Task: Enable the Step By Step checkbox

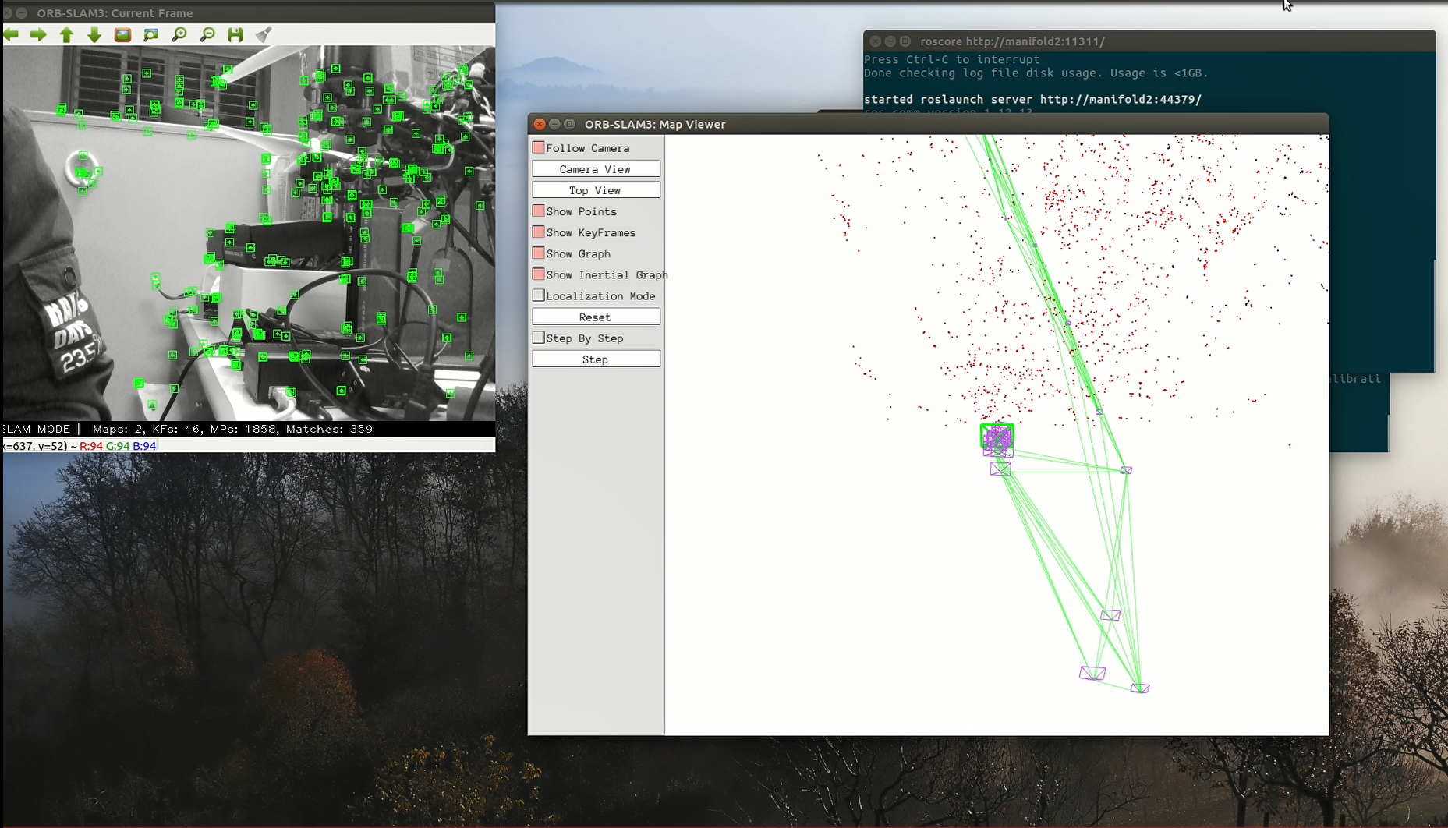Action: (539, 338)
